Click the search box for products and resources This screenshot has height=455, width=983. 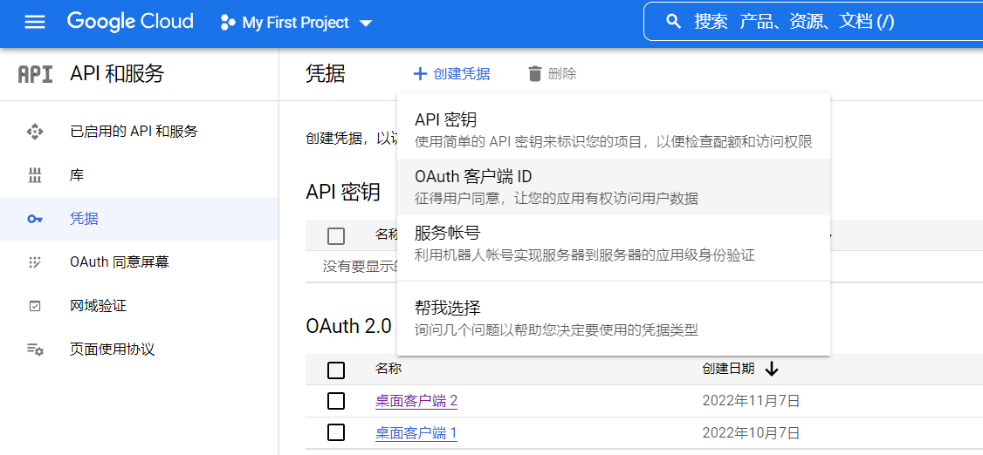click(x=812, y=22)
